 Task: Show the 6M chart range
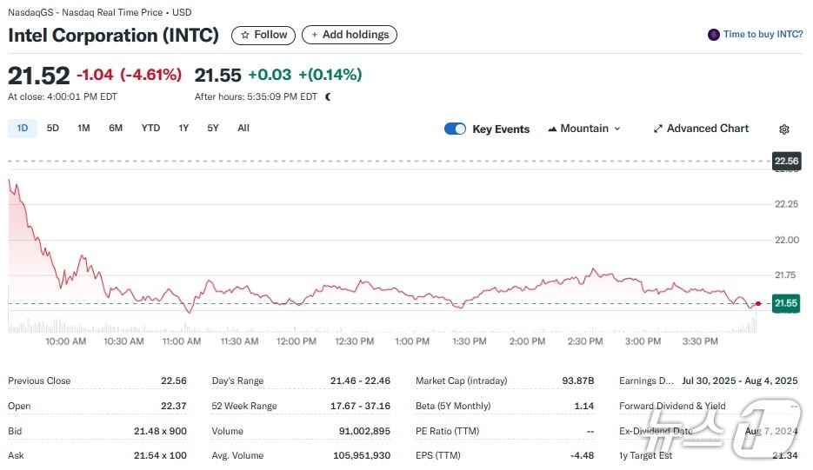click(x=116, y=128)
